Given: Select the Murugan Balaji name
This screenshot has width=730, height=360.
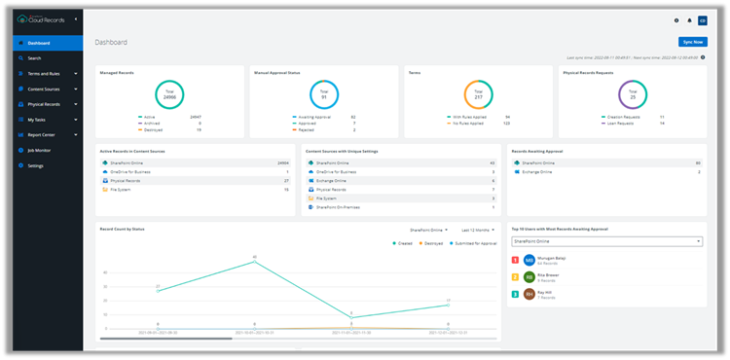Looking at the screenshot, I should tap(552, 258).
